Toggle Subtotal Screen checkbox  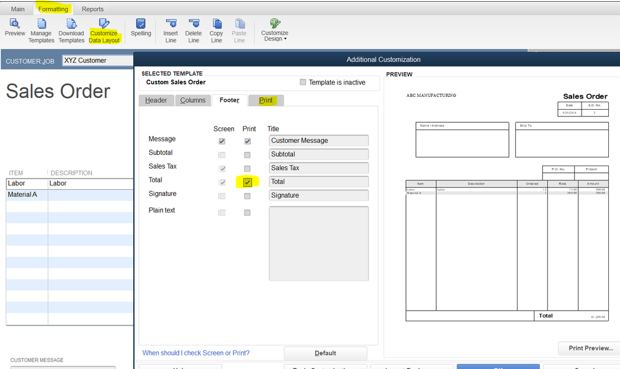222,155
